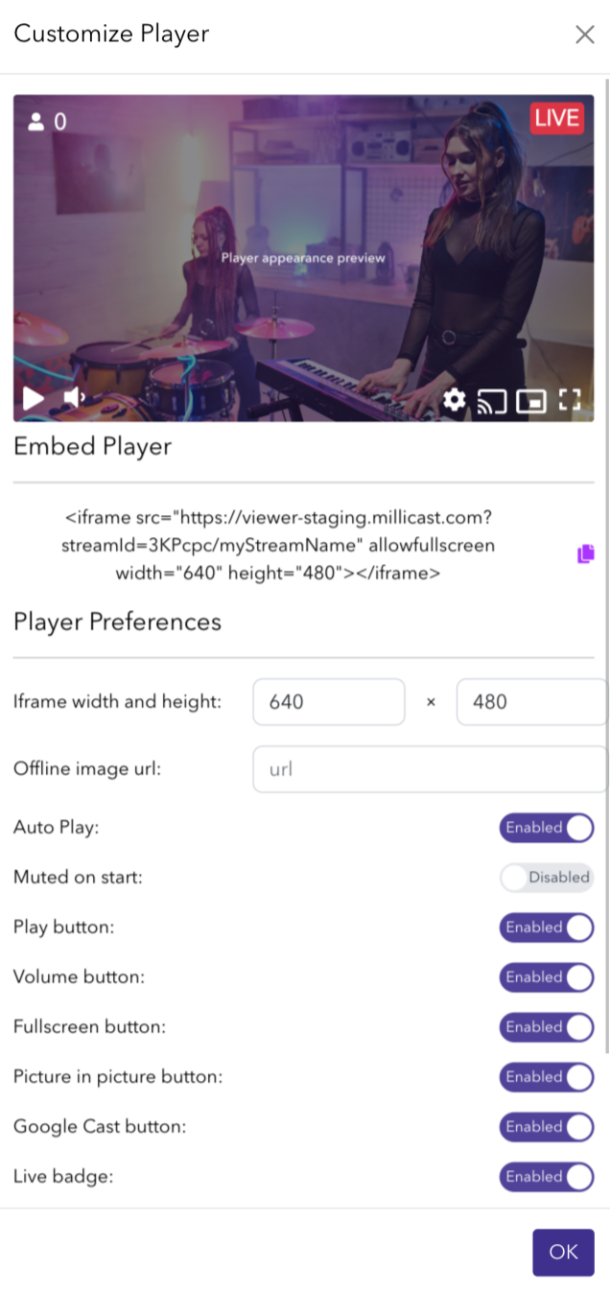Switch off Fullscreen button toggle
The width and height of the screenshot is (610, 1291).
(547, 1027)
